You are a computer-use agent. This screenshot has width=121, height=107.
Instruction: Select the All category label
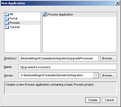click(x=11, y=14)
